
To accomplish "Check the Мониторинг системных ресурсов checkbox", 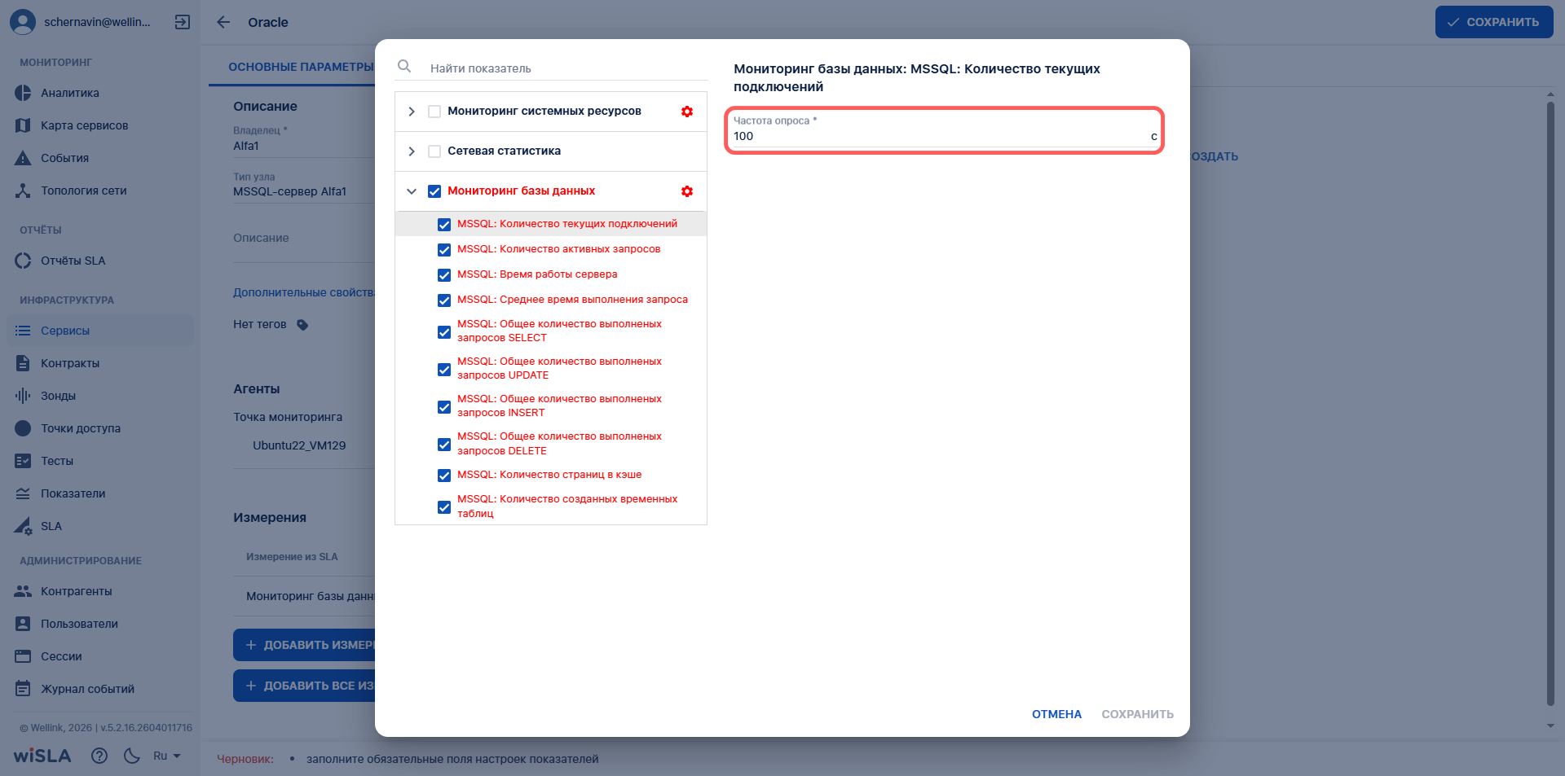I will tap(434, 112).
